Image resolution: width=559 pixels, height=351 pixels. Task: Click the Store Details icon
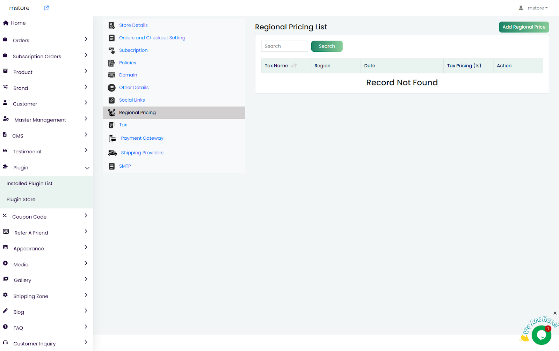coord(111,25)
